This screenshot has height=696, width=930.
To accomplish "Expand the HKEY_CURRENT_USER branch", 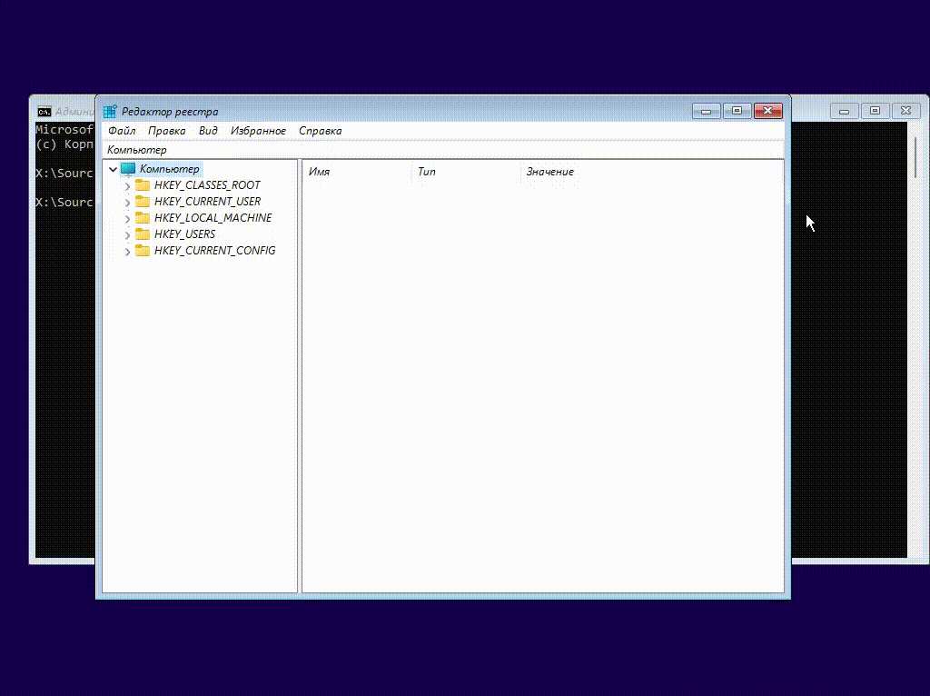I will coord(127,203).
